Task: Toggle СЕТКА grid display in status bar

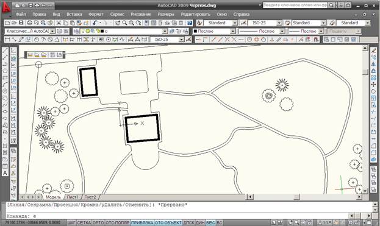Action: pos(84,222)
